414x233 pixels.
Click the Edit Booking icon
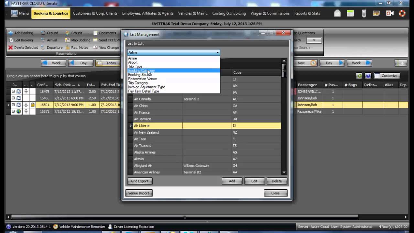tap(11, 40)
